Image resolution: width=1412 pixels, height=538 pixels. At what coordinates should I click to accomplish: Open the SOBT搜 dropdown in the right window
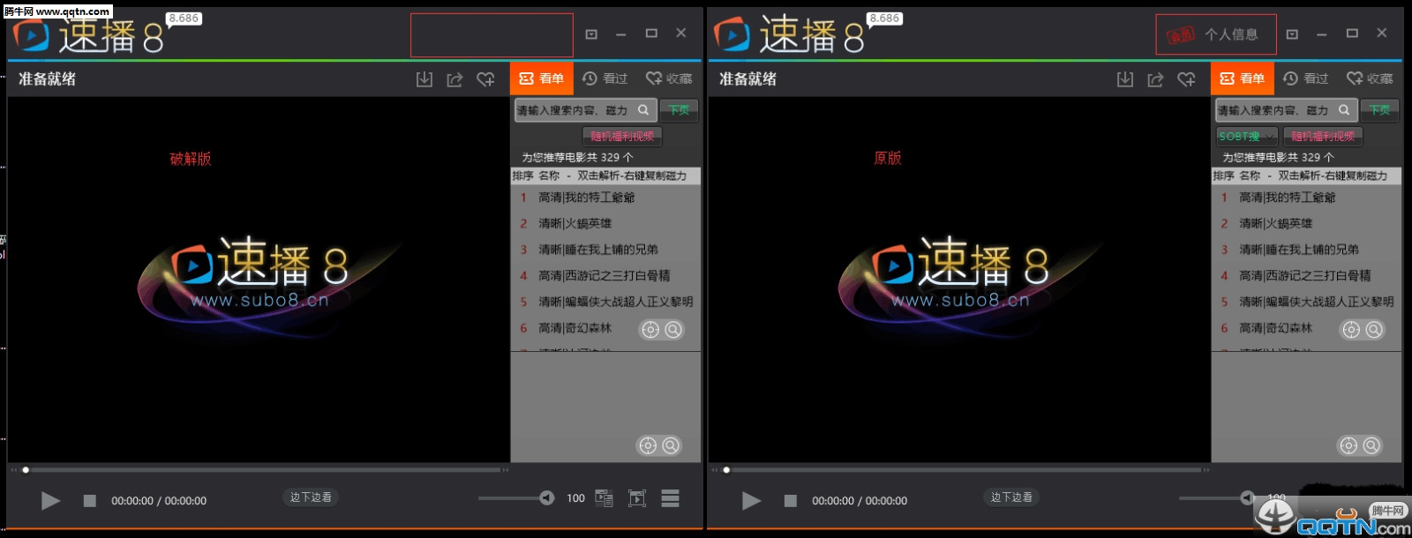[1246, 137]
